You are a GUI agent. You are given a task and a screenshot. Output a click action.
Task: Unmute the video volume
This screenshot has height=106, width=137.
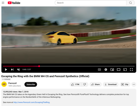18,69
